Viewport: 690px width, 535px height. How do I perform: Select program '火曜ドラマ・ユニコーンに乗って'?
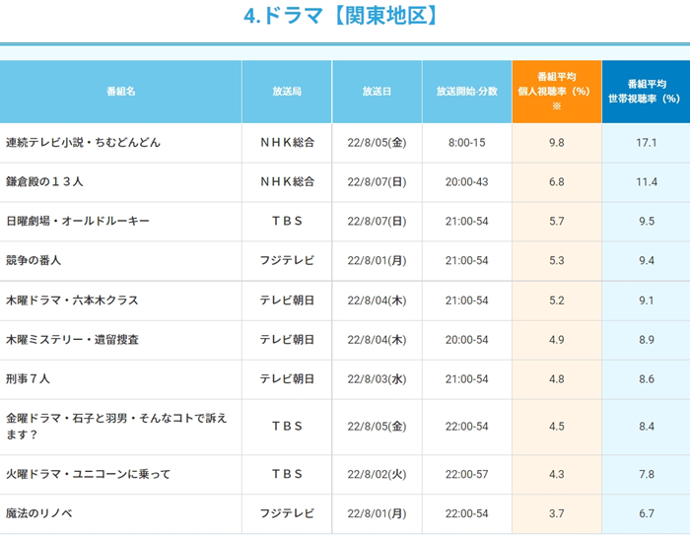point(88,474)
